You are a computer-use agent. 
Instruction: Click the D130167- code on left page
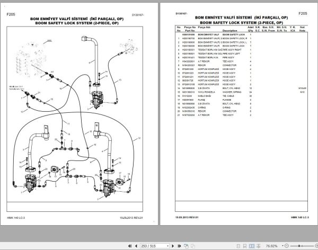(138, 15)
